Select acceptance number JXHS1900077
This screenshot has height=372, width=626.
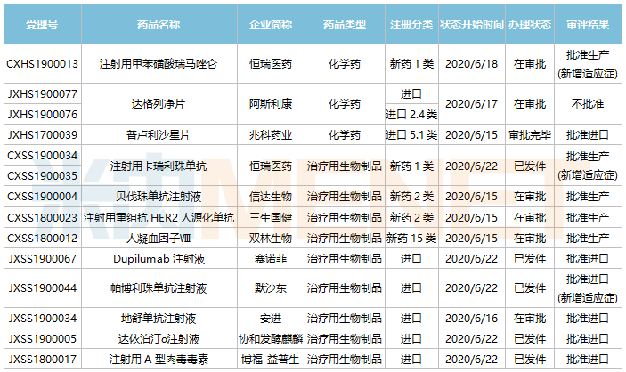tap(43, 94)
